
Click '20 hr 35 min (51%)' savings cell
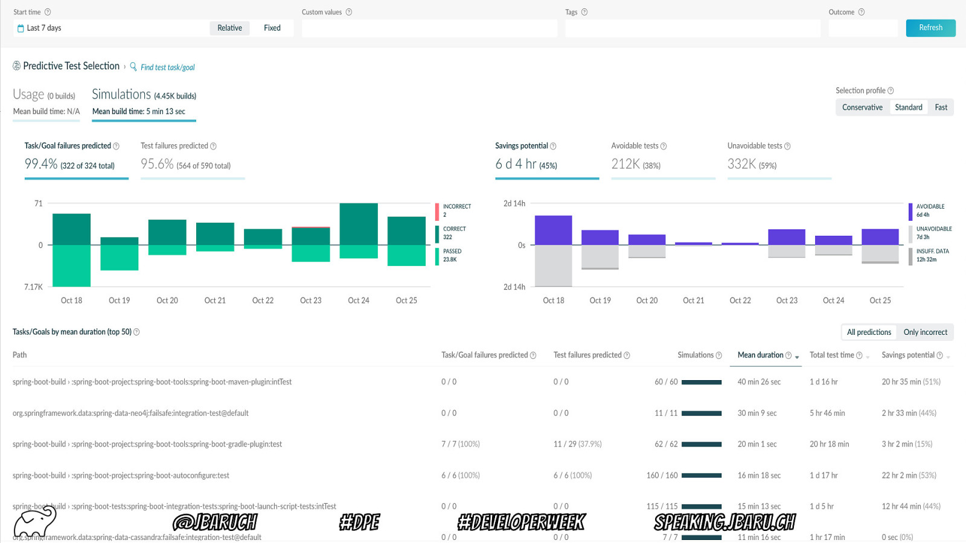click(x=911, y=382)
